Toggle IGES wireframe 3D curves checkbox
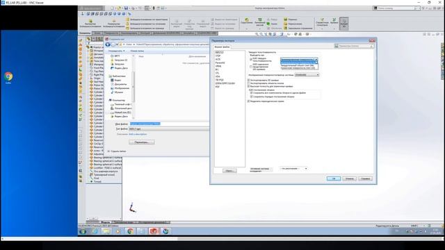 (251, 67)
